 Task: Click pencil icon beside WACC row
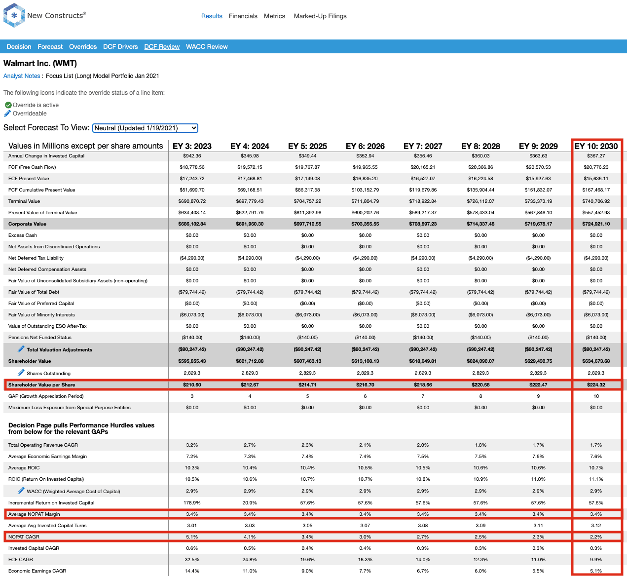21,491
